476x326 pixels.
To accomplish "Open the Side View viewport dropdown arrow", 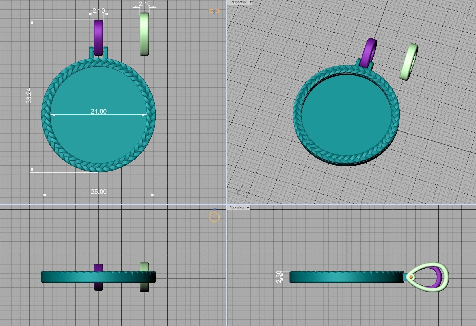I will pyautogui.click(x=248, y=208).
